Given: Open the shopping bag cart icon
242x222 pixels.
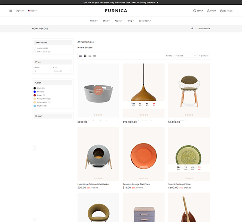Looking at the screenshot, I should click(221, 11).
